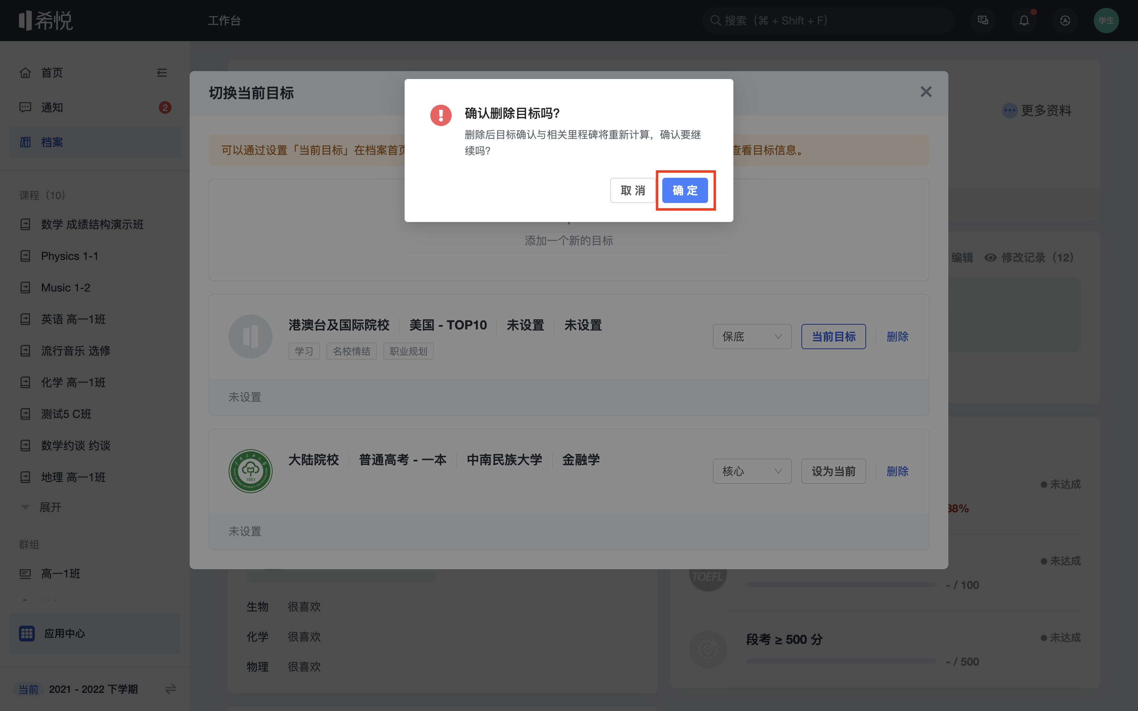
Task: Click the notification bell icon
Action: pyautogui.click(x=1024, y=21)
